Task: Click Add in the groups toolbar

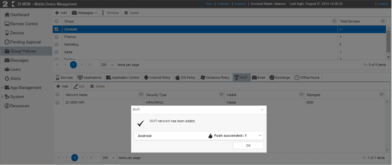Action: click(x=61, y=13)
